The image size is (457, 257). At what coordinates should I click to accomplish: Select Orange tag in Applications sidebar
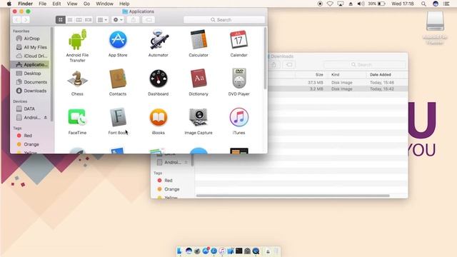(31, 144)
